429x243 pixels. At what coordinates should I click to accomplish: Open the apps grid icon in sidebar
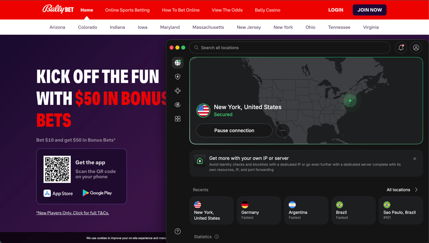[x=178, y=118]
